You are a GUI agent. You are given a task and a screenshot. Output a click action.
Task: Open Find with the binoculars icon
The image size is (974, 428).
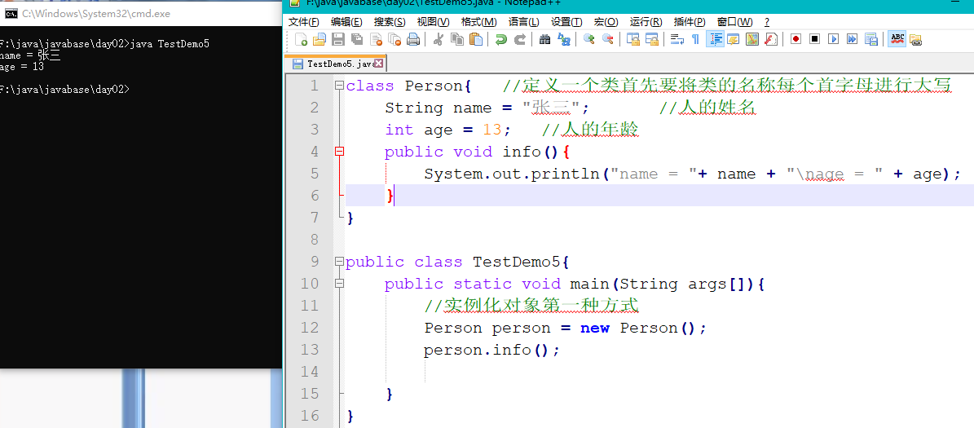point(544,40)
